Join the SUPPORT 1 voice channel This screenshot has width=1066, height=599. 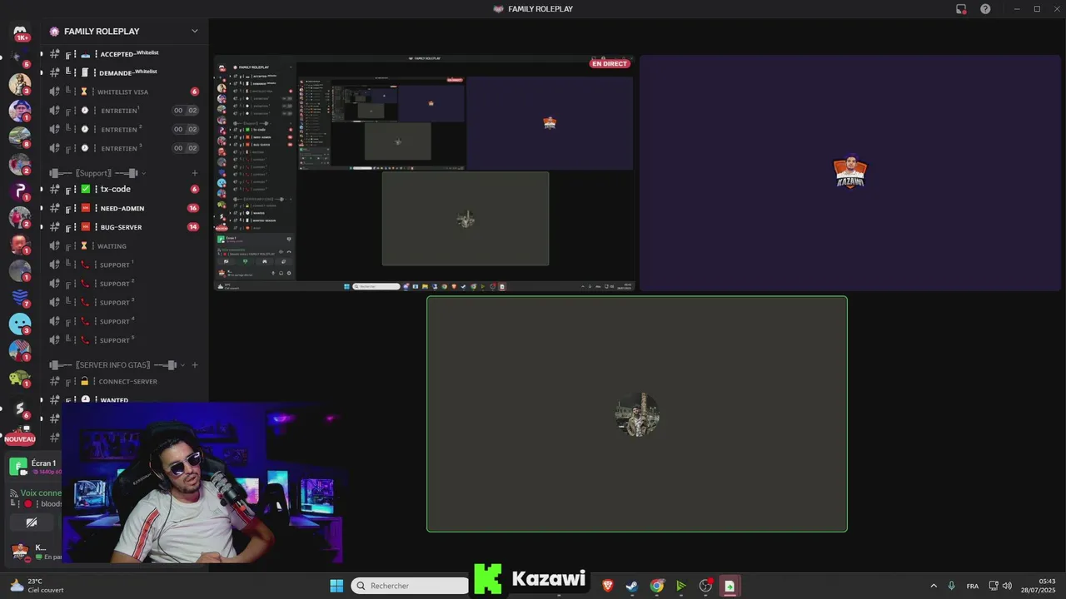click(123, 265)
